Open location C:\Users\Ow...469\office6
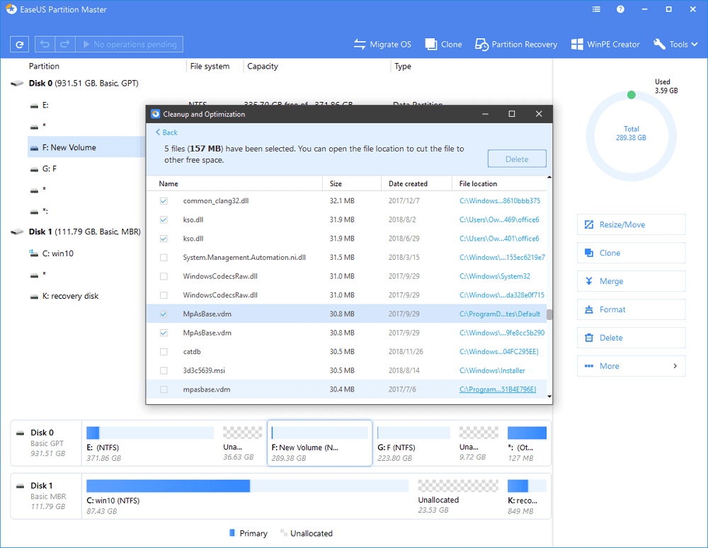This screenshot has height=548, width=708. point(499,219)
